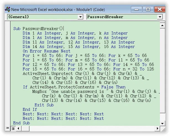Minimize the Module1 code window
170x136 pixels.
click(137, 9)
